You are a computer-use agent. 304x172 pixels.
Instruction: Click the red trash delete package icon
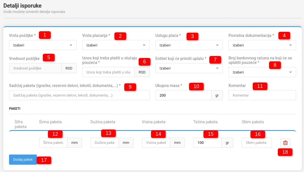[285, 143]
